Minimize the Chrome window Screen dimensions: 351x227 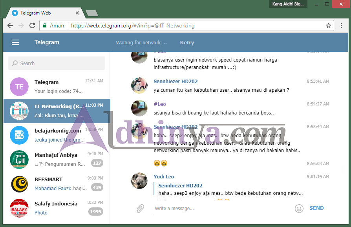[x=316, y=4]
